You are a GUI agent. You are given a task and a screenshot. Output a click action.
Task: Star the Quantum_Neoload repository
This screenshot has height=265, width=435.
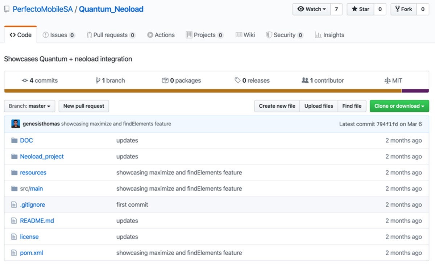pos(360,9)
